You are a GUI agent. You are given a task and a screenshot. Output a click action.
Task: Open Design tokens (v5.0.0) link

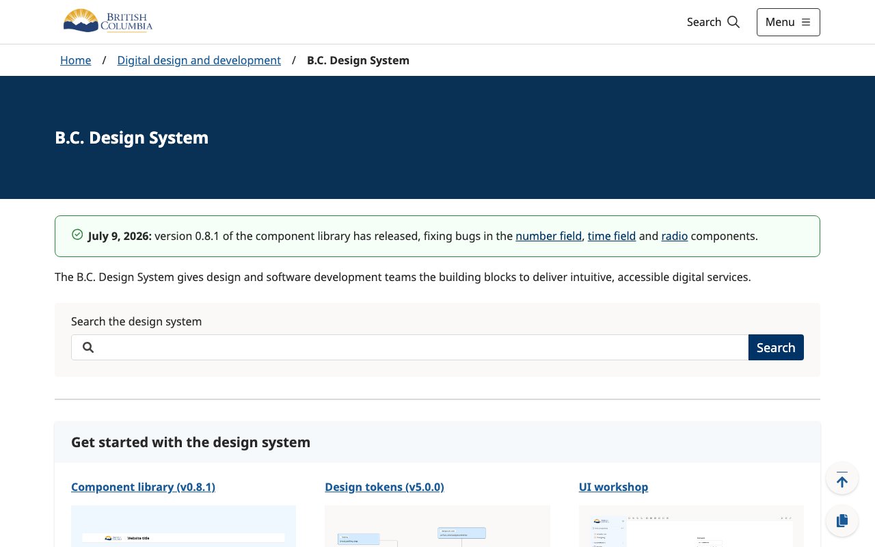384,487
